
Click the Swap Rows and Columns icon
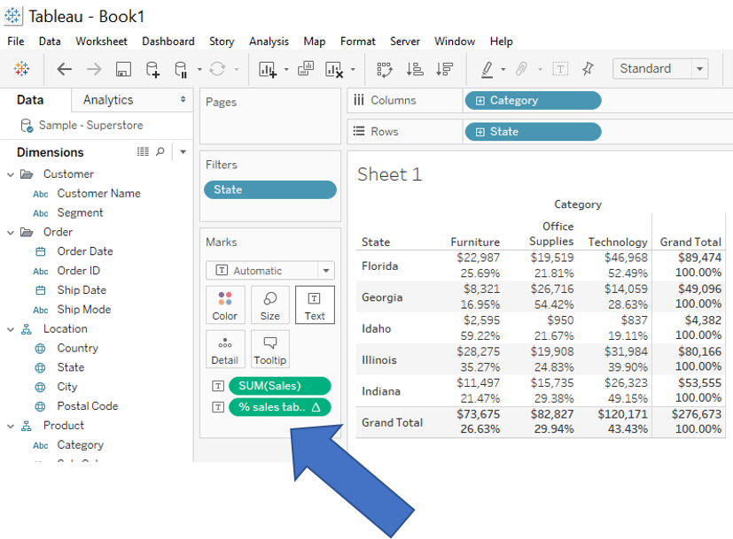tap(385, 69)
